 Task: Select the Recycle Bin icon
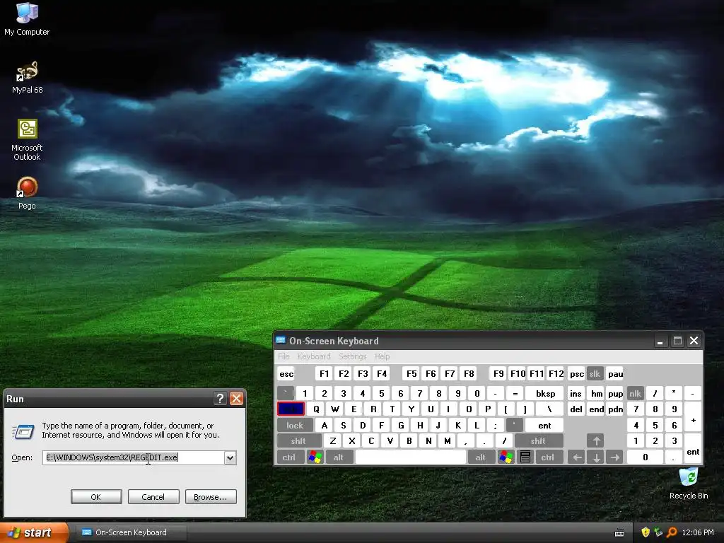pyautogui.click(x=689, y=484)
